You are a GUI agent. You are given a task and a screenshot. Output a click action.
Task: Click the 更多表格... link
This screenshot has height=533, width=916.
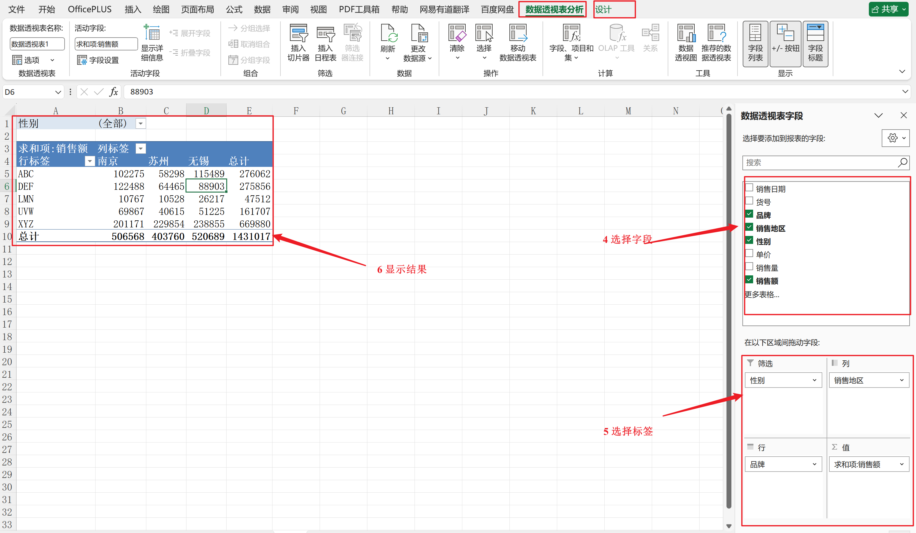(761, 295)
